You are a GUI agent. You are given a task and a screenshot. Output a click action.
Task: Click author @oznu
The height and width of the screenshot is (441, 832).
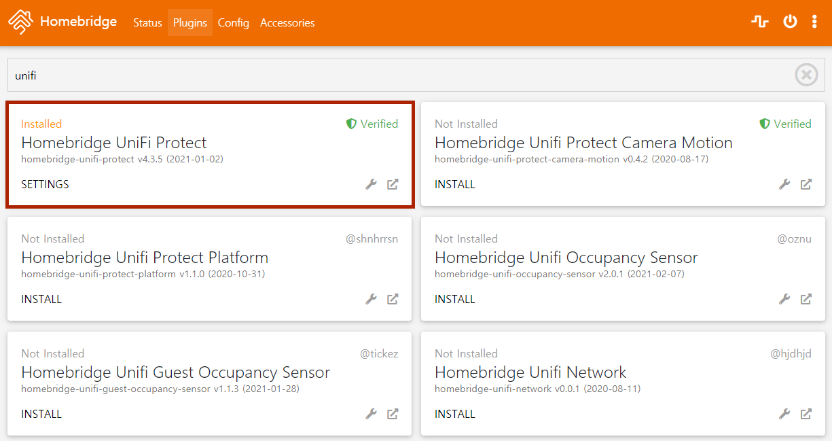coord(794,239)
